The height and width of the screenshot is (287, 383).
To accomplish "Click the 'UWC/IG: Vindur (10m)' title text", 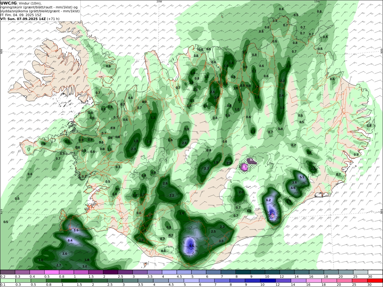I will 21,3.
